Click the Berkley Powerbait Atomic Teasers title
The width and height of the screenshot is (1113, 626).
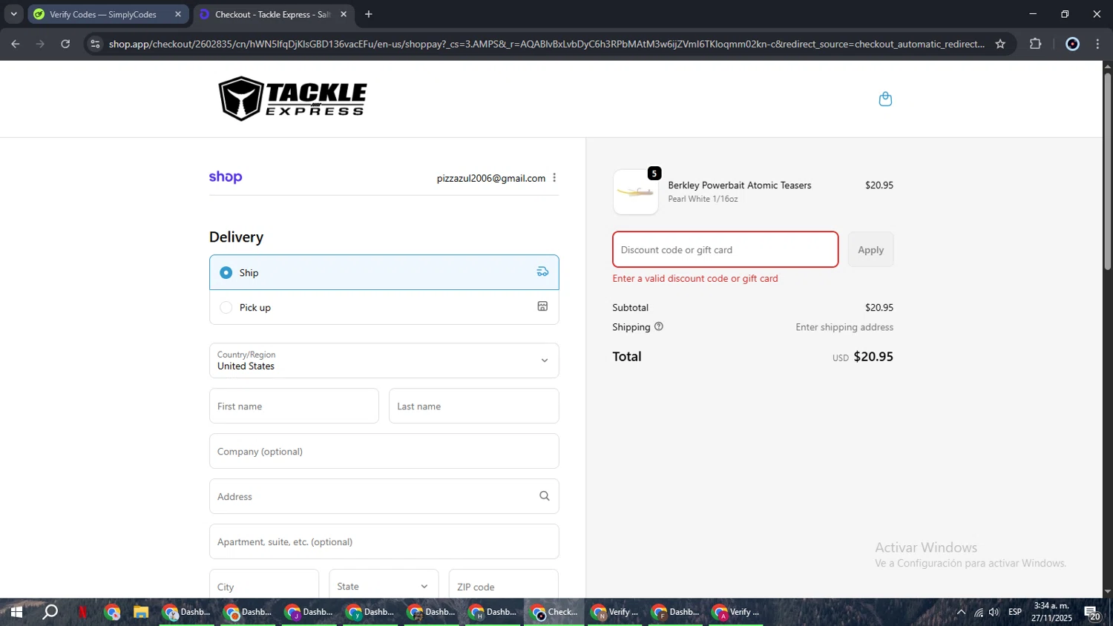click(x=740, y=185)
